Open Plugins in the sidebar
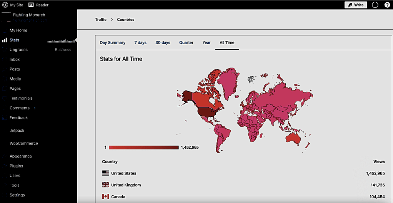Screen dimensions: 393x203 (x=16, y=166)
